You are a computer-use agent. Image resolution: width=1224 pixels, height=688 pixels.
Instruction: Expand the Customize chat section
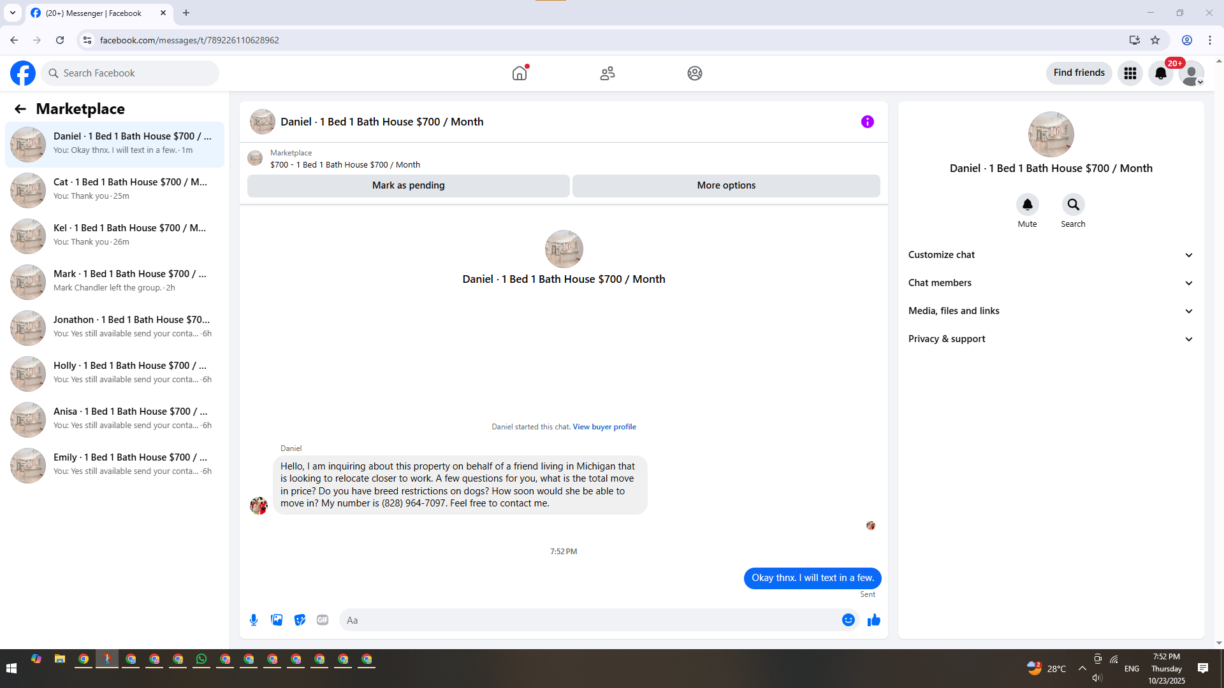pyautogui.click(x=1051, y=255)
